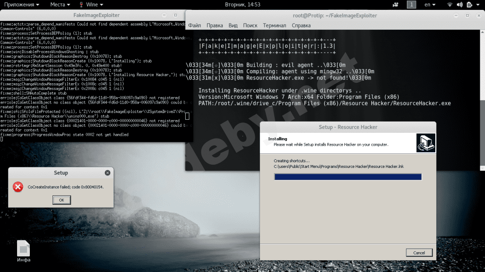
Task: Cancel the Resource Hacker installation
Action: pyautogui.click(x=419, y=253)
